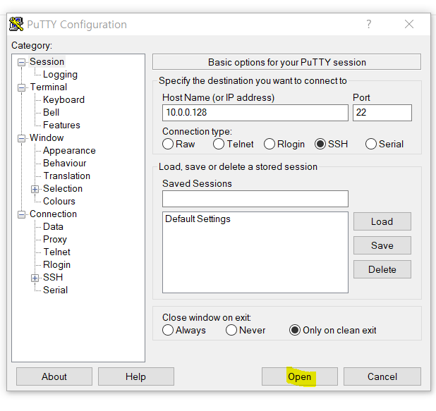Viewport: 436px width, 411px height.
Task: Click the question mark help icon
Action: click(369, 24)
